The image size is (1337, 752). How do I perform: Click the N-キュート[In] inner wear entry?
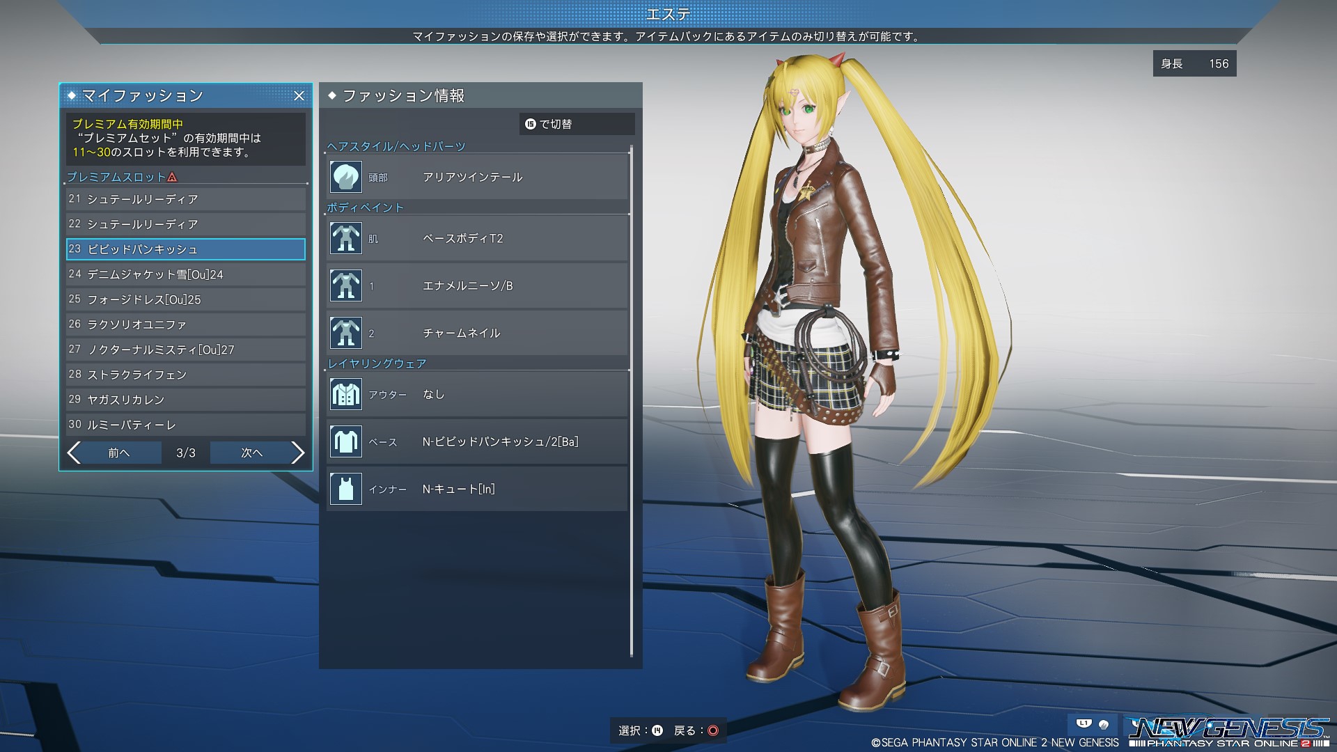(x=478, y=489)
